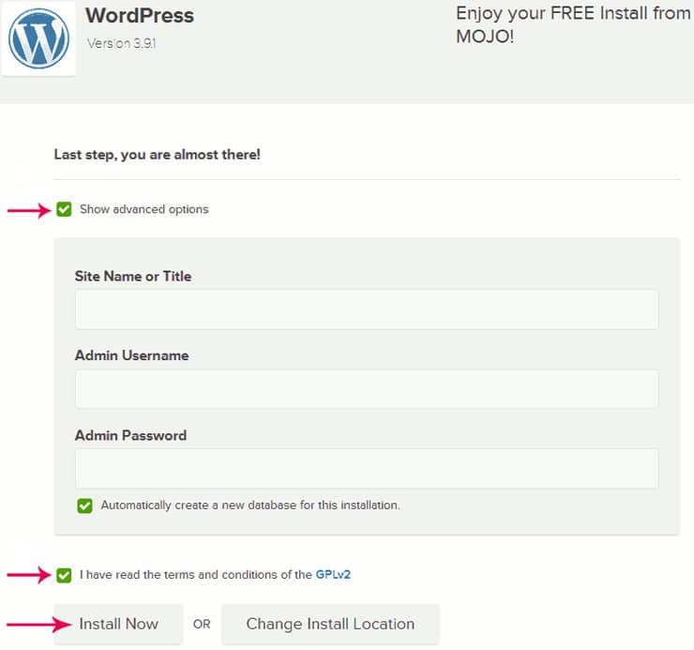Click the Version 3.9.1 text

click(x=121, y=43)
